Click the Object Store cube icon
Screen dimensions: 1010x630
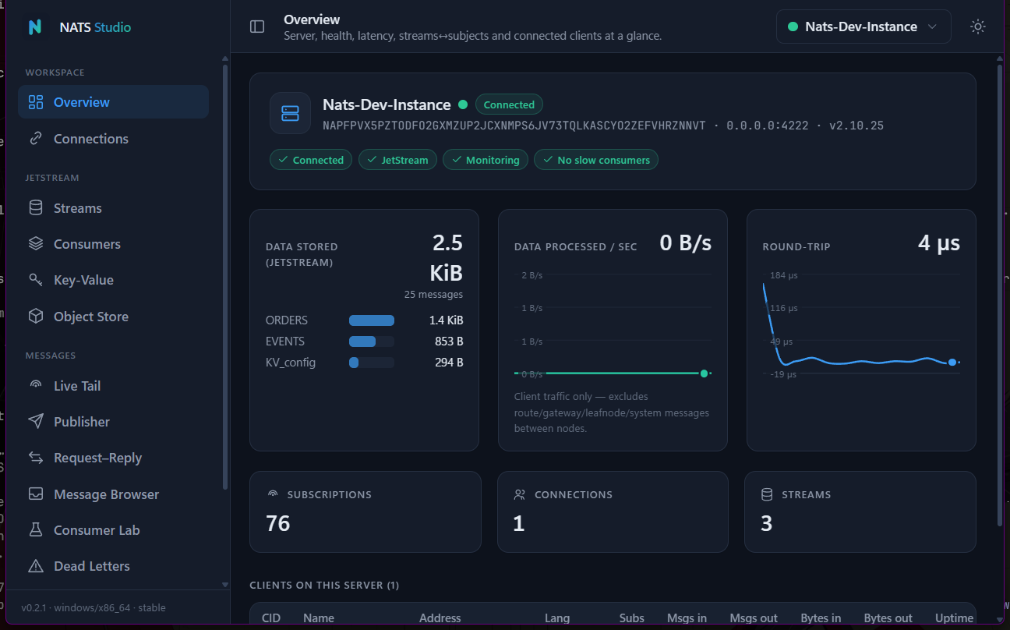tap(35, 317)
